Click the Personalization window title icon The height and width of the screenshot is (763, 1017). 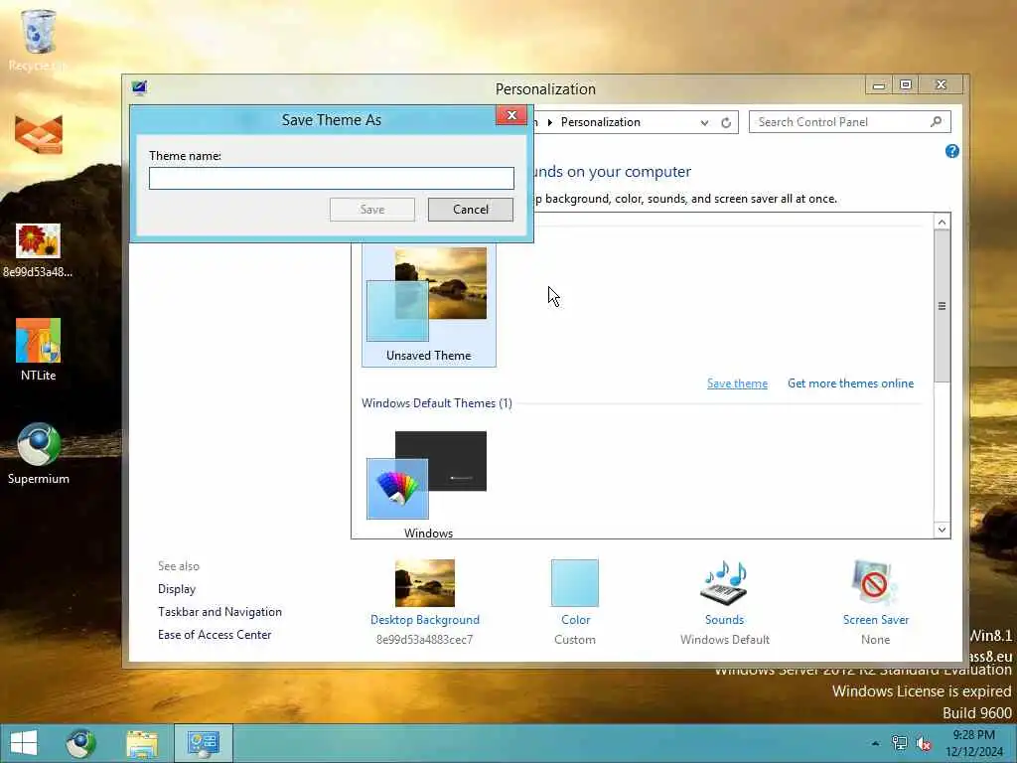[139, 88]
